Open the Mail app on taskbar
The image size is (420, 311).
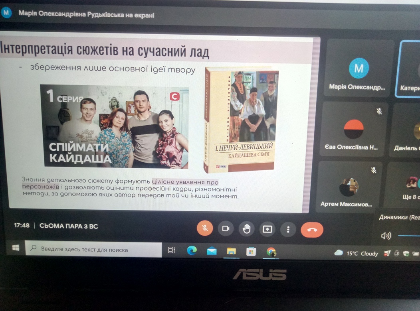pyautogui.click(x=212, y=251)
